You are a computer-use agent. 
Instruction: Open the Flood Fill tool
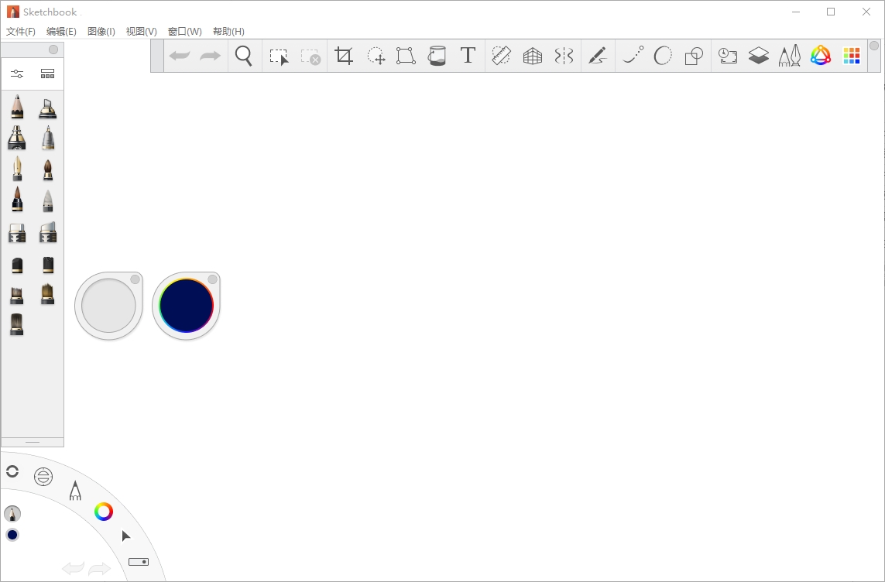(x=437, y=56)
